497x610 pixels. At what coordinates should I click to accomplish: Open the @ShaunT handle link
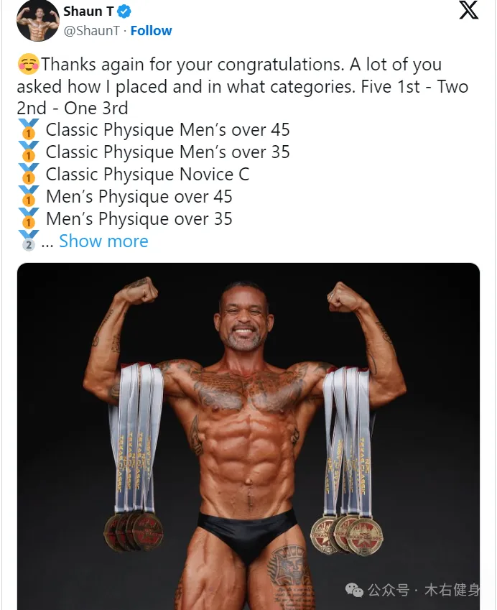click(92, 30)
